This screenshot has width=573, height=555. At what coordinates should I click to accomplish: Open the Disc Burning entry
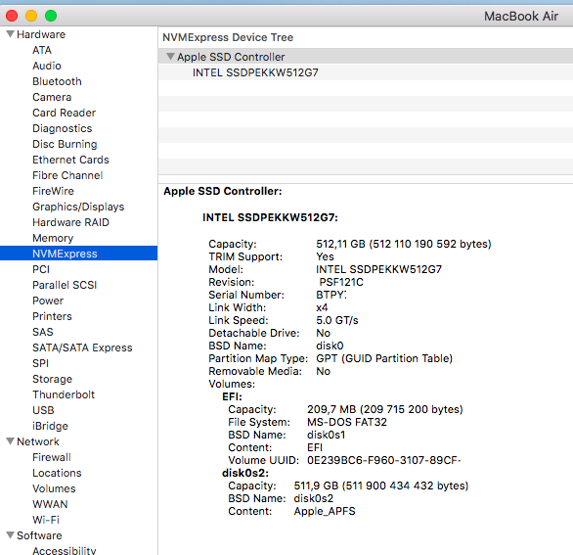[x=65, y=144]
